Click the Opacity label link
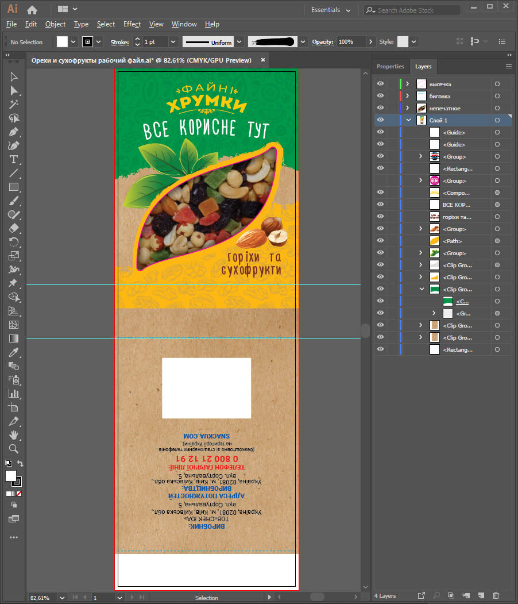Viewport: 518px width, 604px height. pyautogui.click(x=323, y=41)
